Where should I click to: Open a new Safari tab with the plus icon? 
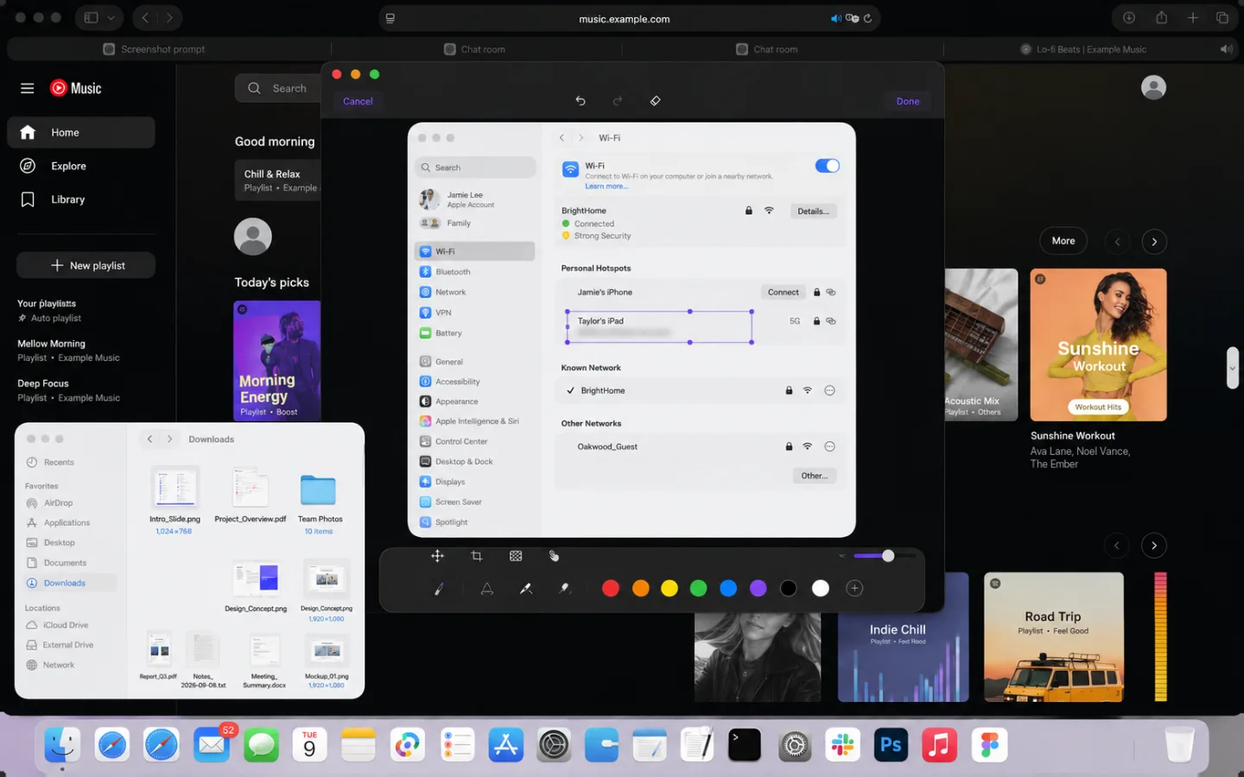click(x=1192, y=17)
